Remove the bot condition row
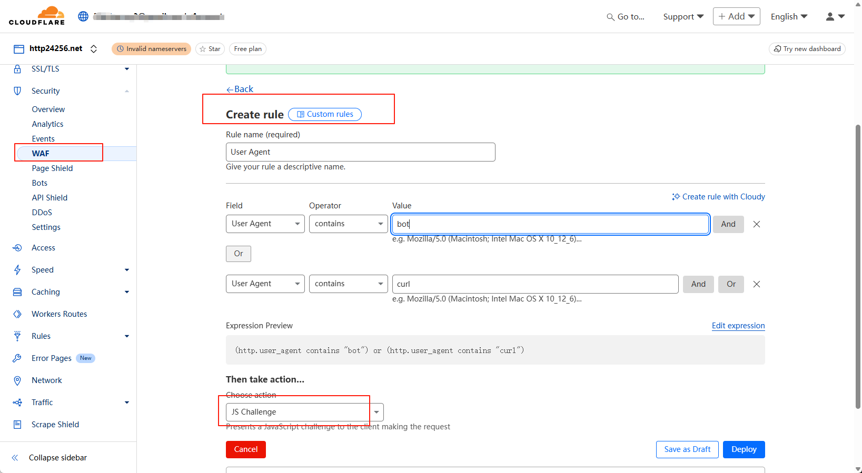This screenshot has height=473, width=862. pos(757,224)
